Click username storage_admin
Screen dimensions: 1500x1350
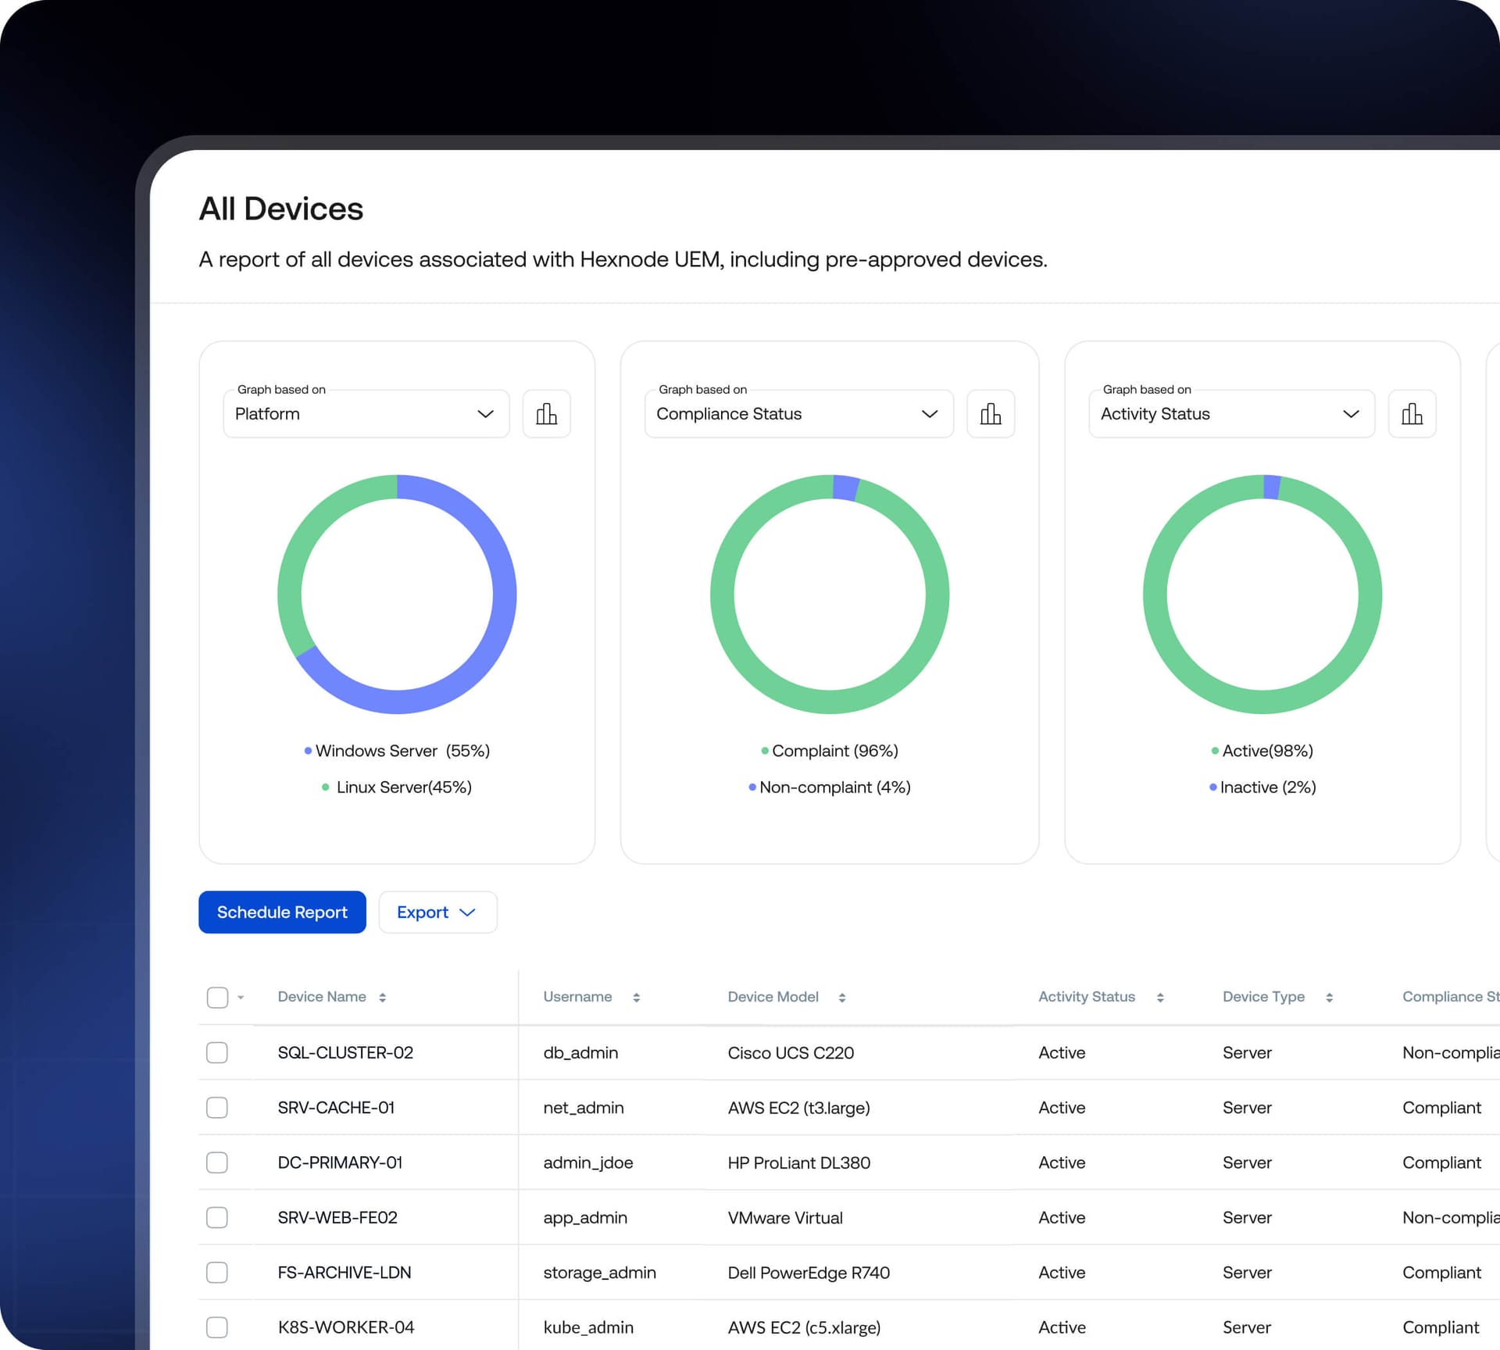click(599, 1273)
